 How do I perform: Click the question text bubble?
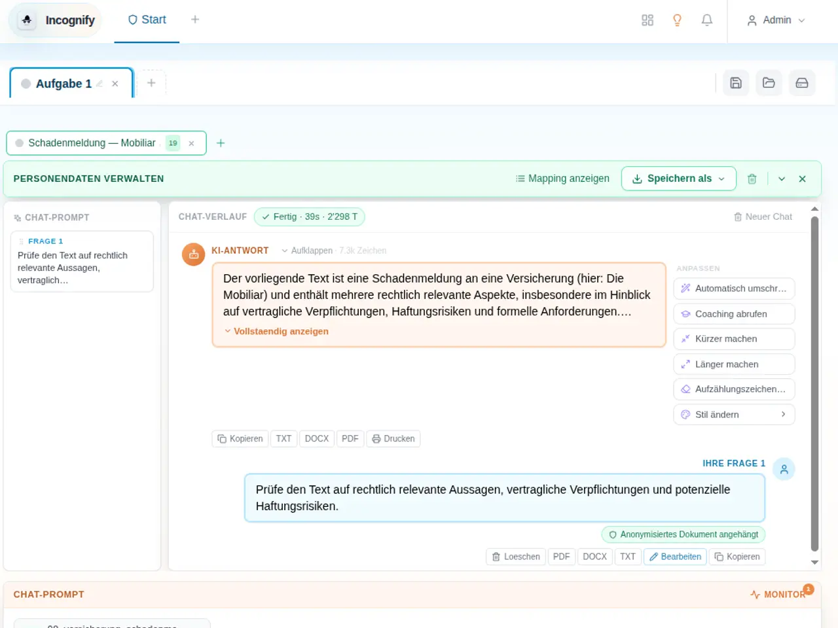coord(505,498)
